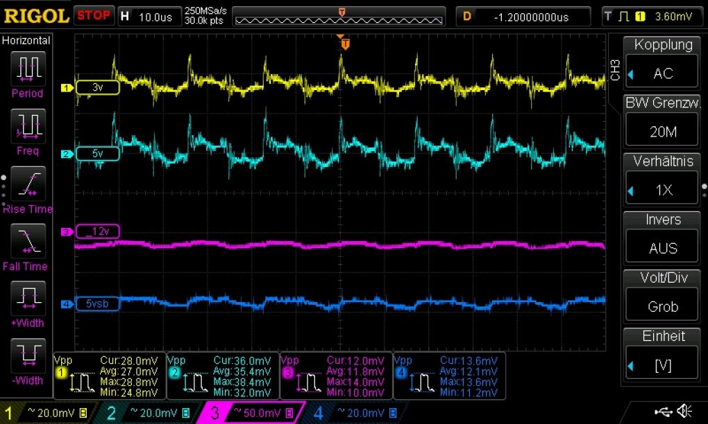Toggle the Volt/Div Grob setting
The image size is (708, 424).
point(662,296)
